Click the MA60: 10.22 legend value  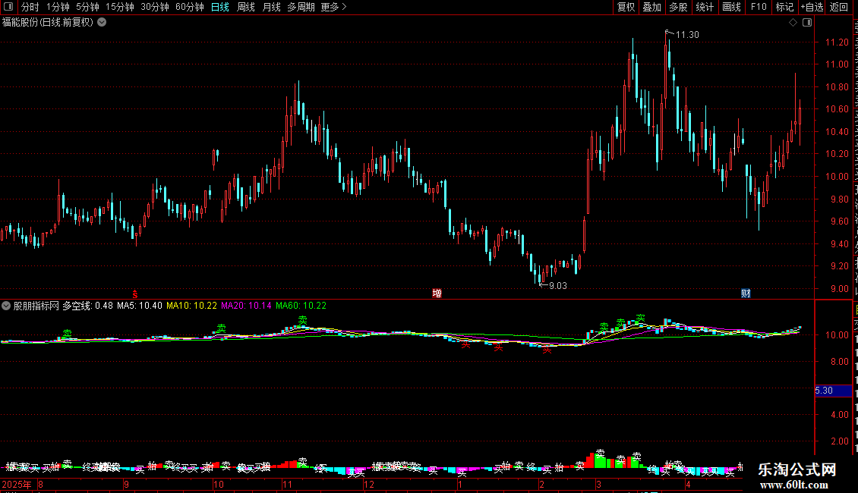(x=301, y=306)
